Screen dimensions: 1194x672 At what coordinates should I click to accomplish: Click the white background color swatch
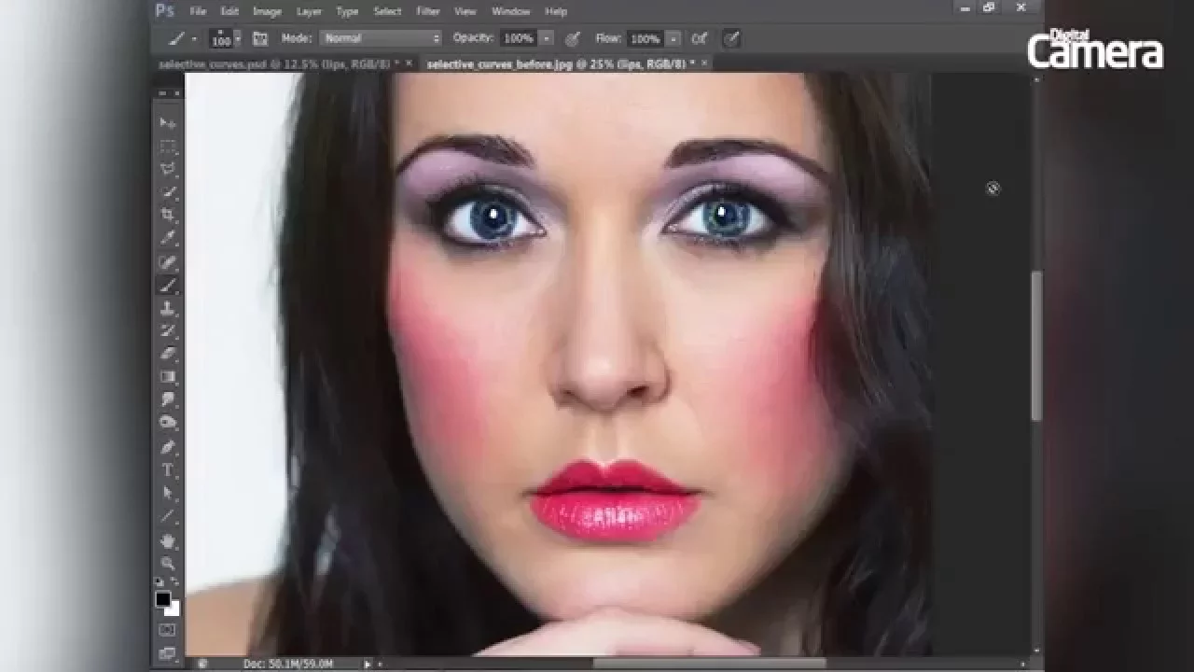click(174, 609)
